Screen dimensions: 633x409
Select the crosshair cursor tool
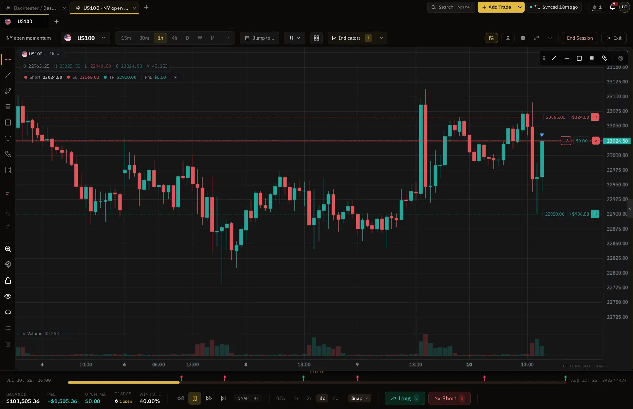(x=8, y=59)
